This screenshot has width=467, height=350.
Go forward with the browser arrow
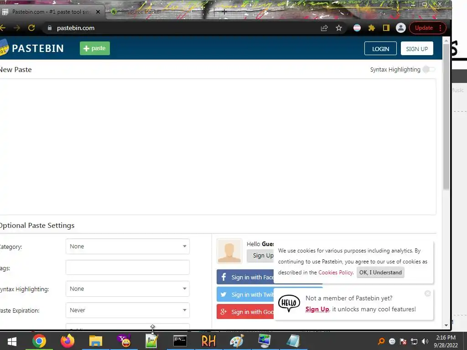click(x=17, y=28)
